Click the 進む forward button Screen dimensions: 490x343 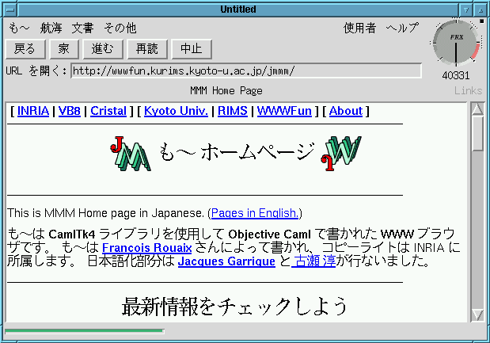point(103,49)
